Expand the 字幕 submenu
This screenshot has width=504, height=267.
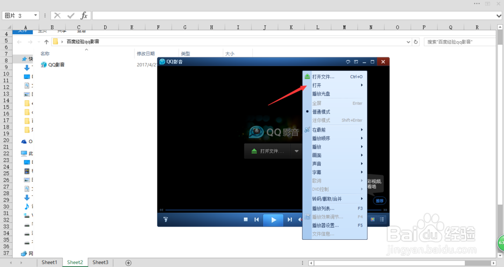coord(335,172)
